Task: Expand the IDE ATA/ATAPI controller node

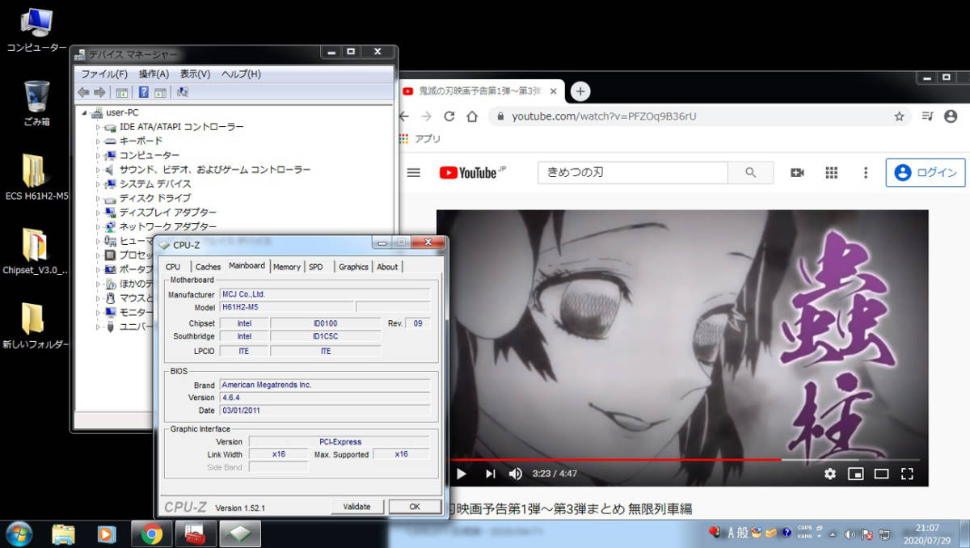Action: coord(99,127)
